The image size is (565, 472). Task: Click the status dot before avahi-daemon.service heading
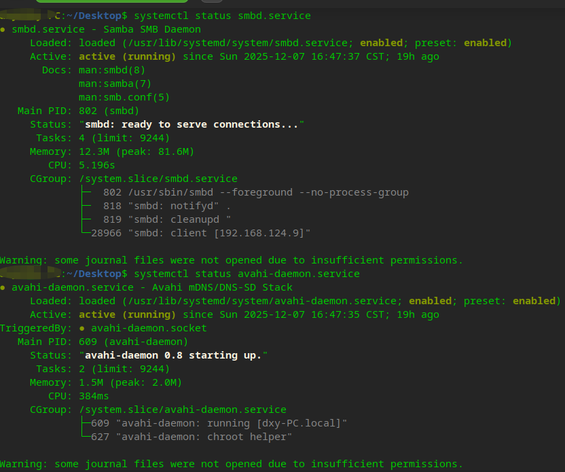point(3,287)
